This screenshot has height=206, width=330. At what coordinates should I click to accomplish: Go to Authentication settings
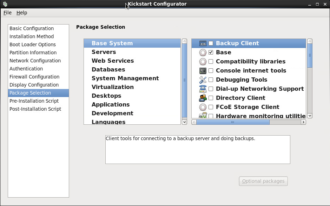point(38,69)
